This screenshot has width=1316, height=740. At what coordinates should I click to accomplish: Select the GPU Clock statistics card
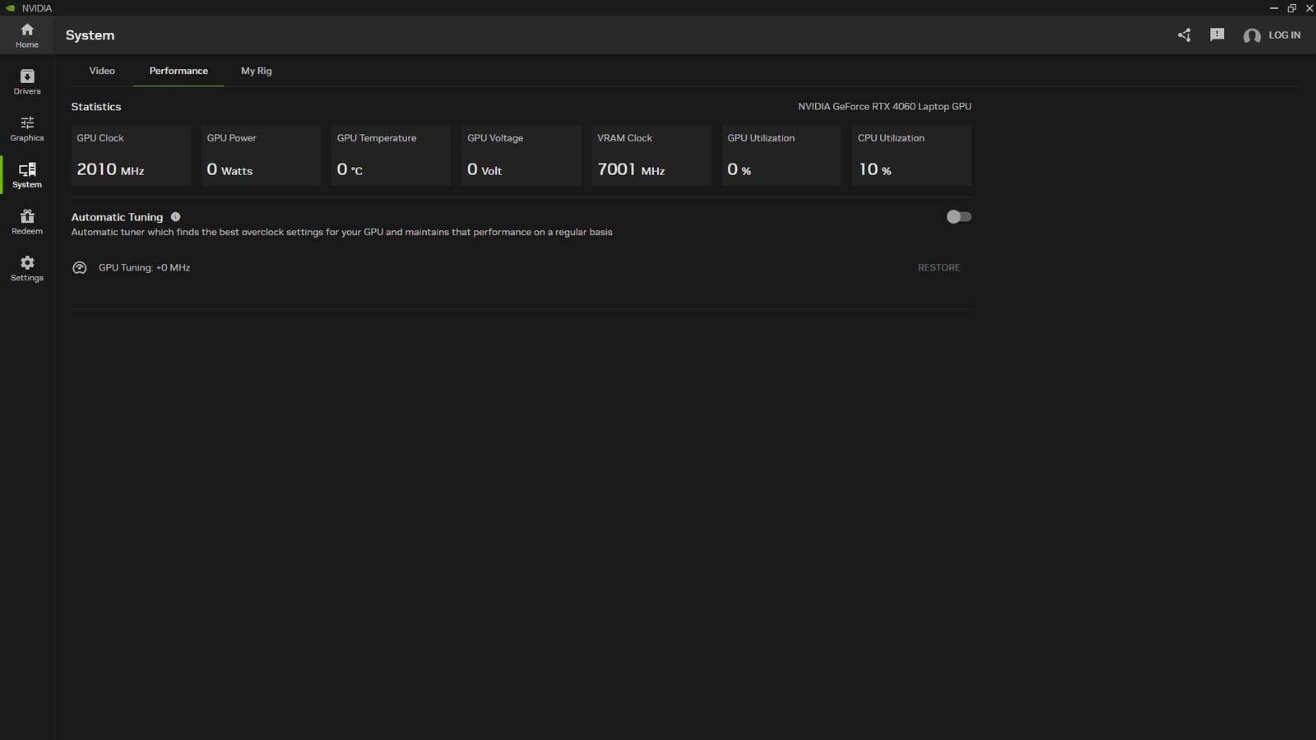(130, 155)
